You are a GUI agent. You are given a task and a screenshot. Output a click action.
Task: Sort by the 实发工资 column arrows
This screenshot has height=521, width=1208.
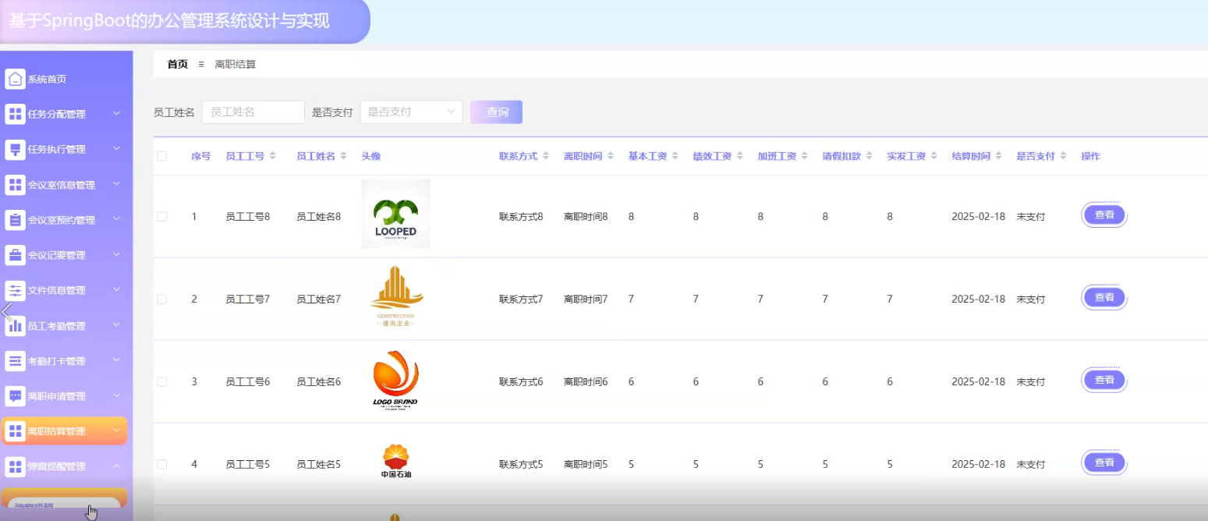coord(933,156)
